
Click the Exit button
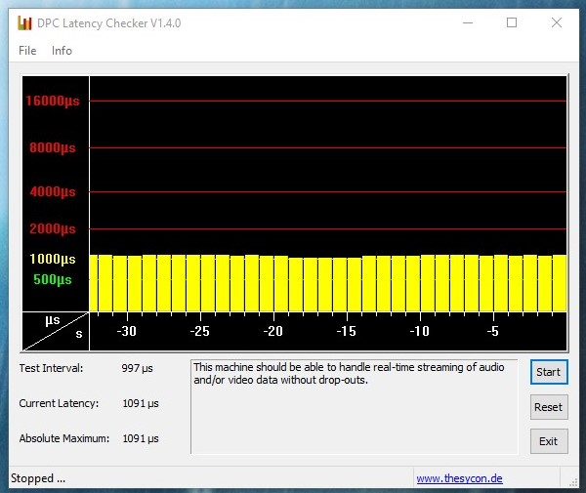coord(548,441)
